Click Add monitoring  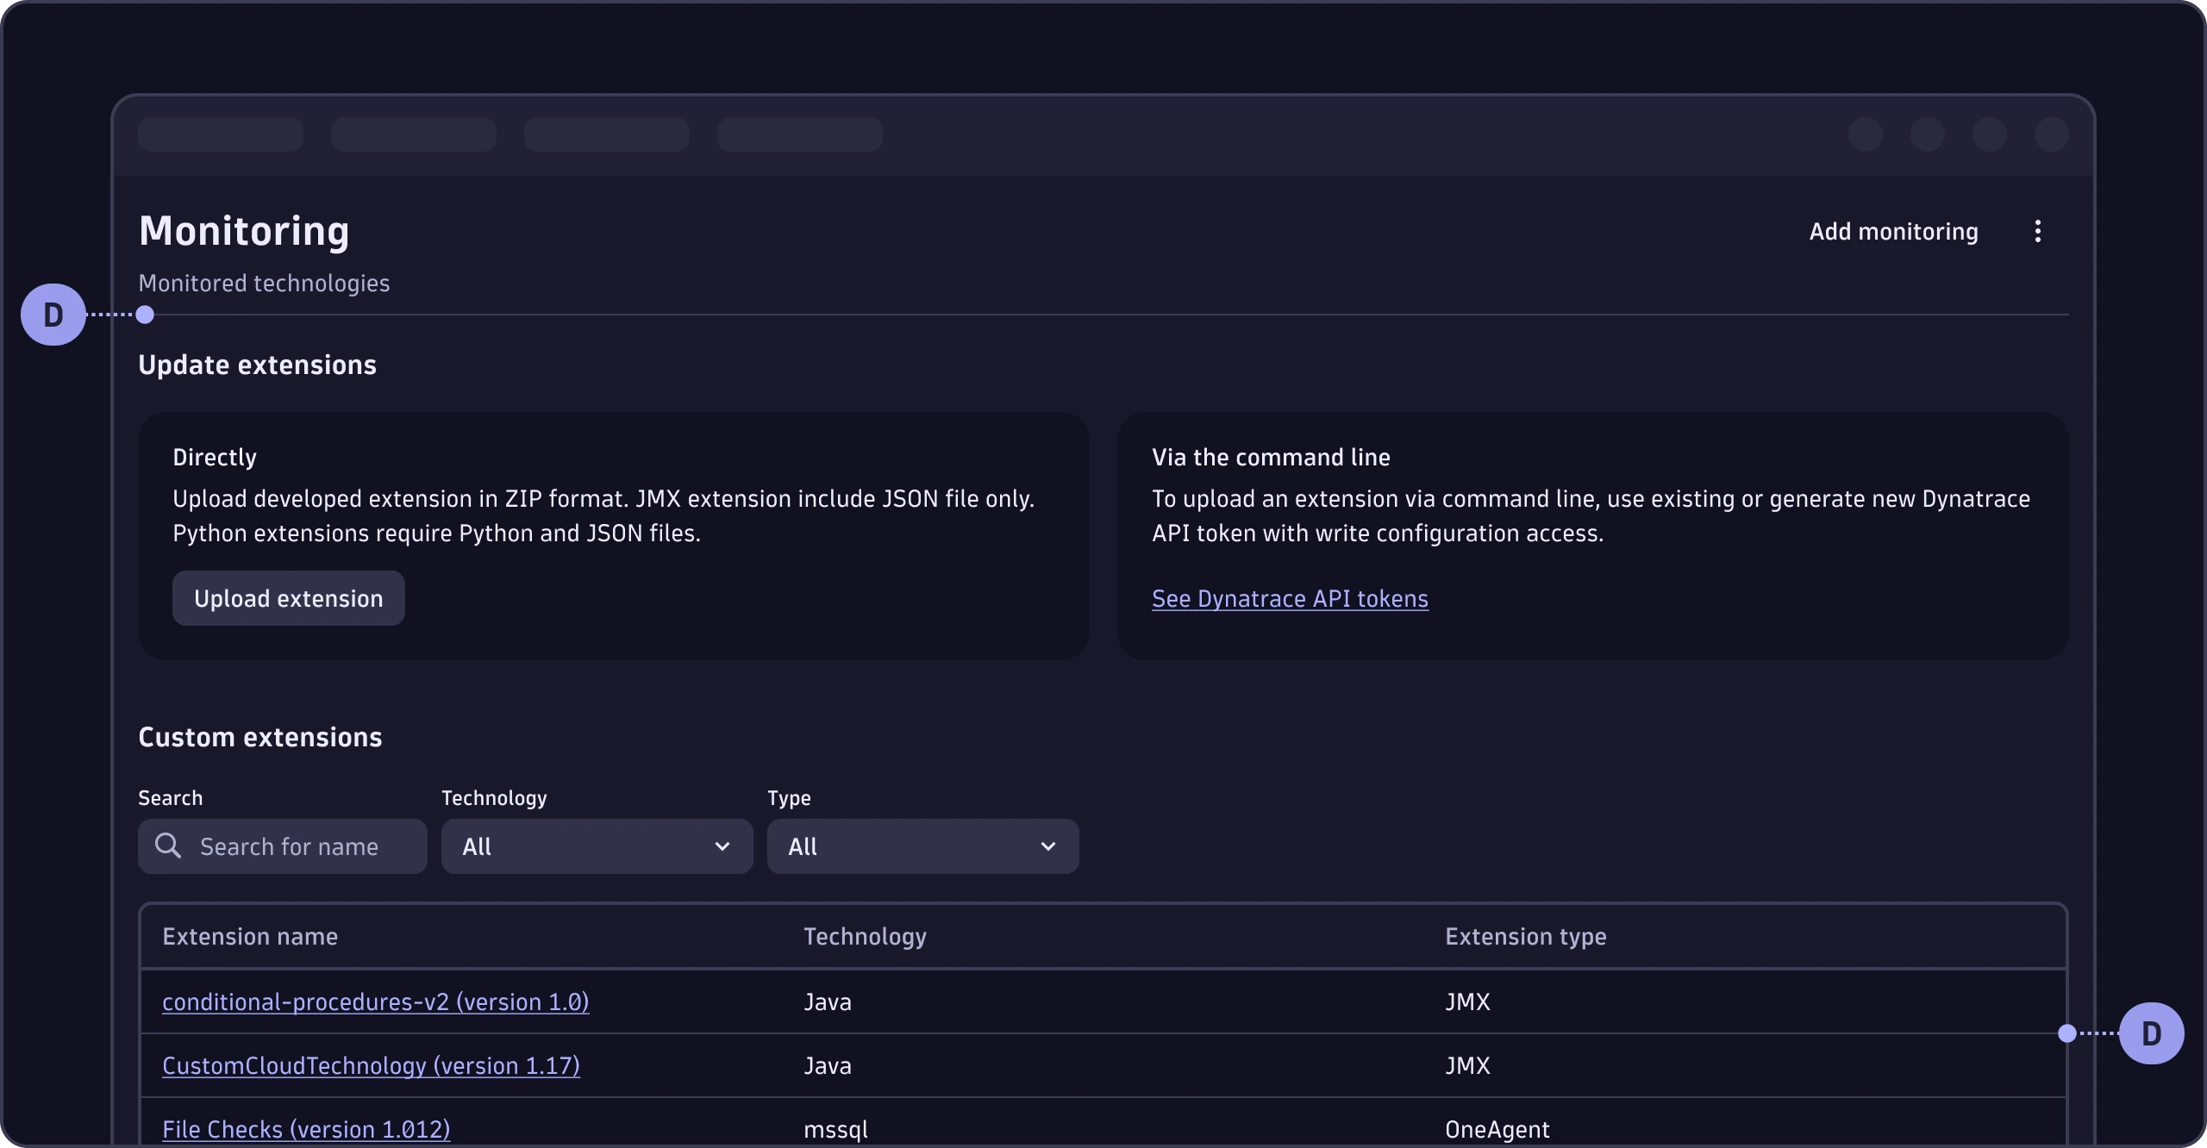(1893, 231)
